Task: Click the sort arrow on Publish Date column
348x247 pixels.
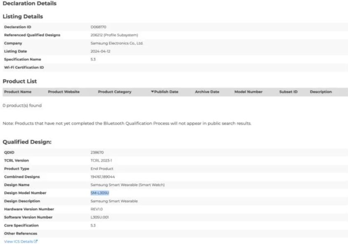Action: (x=153, y=92)
